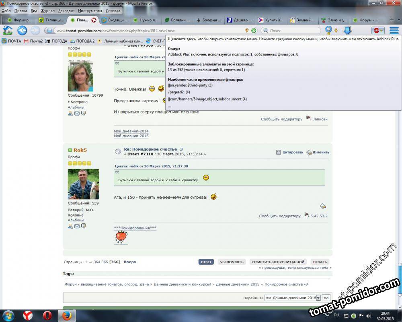The image size is (402, 322).
Task: Open the Закладки menu
Action: (66, 10)
